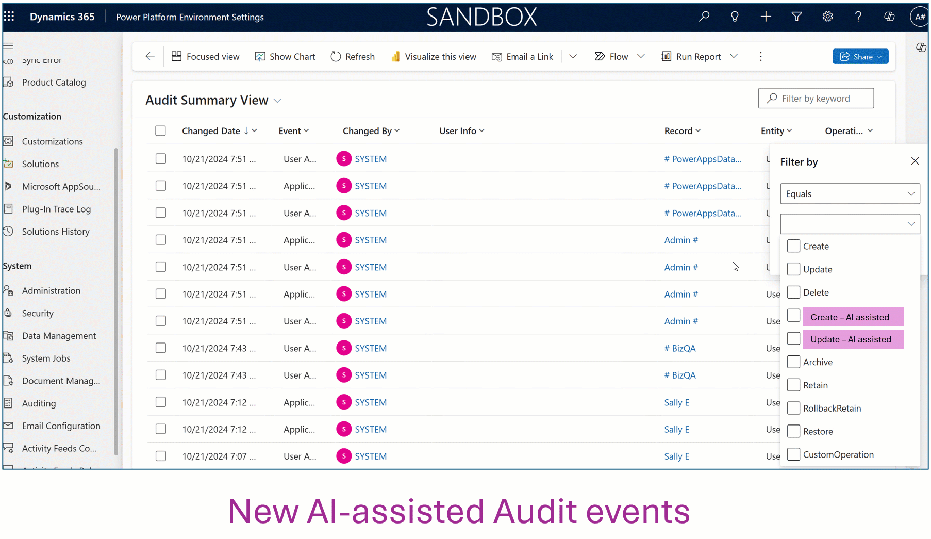
Task: Open the Auditing section in the sidebar
Action: tap(39, 403)
